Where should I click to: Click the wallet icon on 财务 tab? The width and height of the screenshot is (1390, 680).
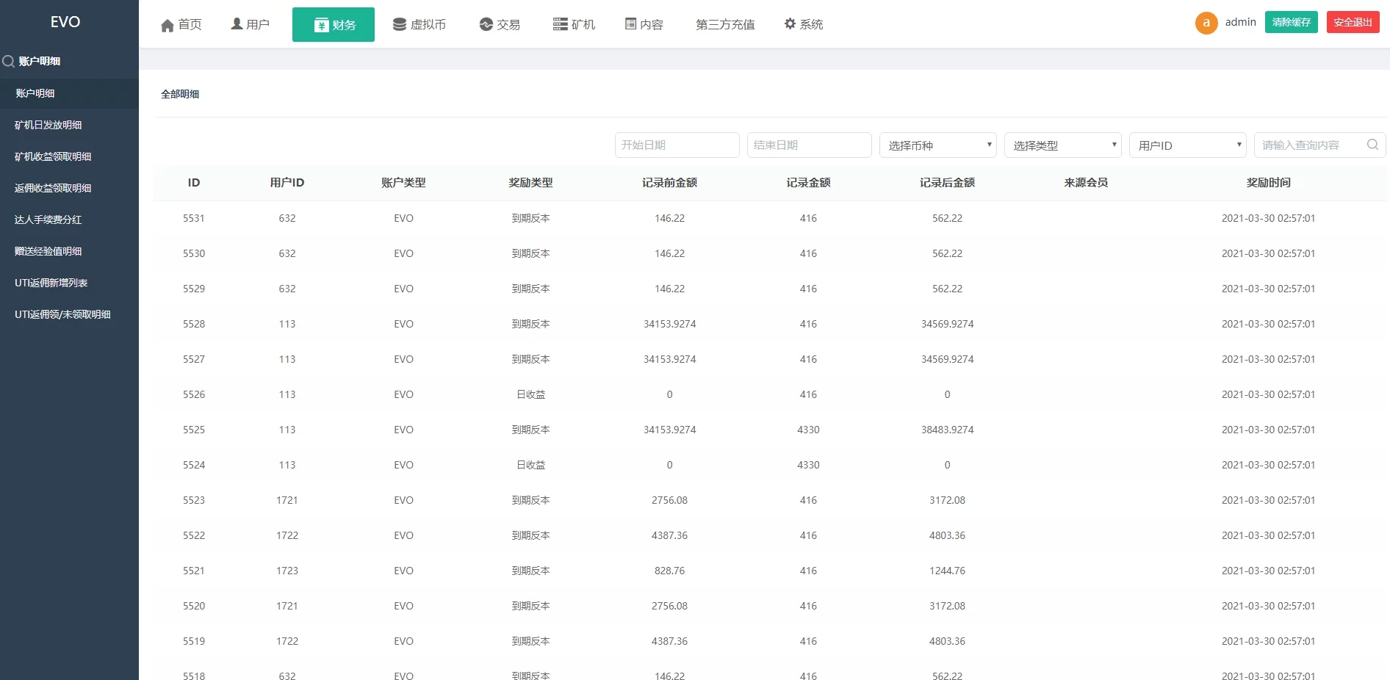tap(320, 24)
